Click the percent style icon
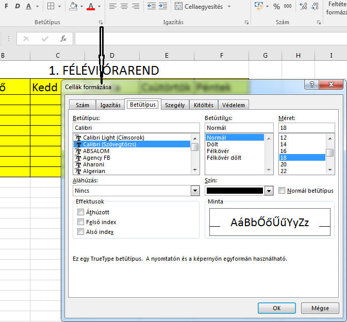Viewport: 347px width, 322px height. tap(276, 7)
